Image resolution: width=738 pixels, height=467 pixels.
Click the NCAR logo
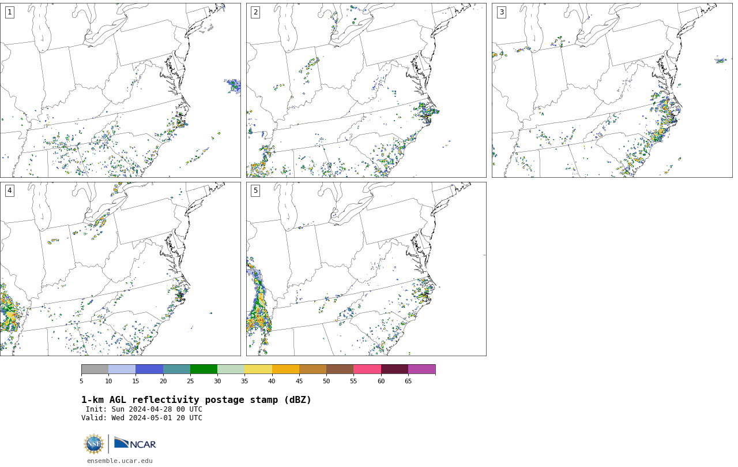coord(135,443)
